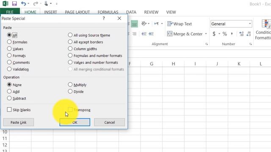Viewport: 271px width, 152px height.
Task: Click Merge & Center button
Action: click(x=185, y=34)
